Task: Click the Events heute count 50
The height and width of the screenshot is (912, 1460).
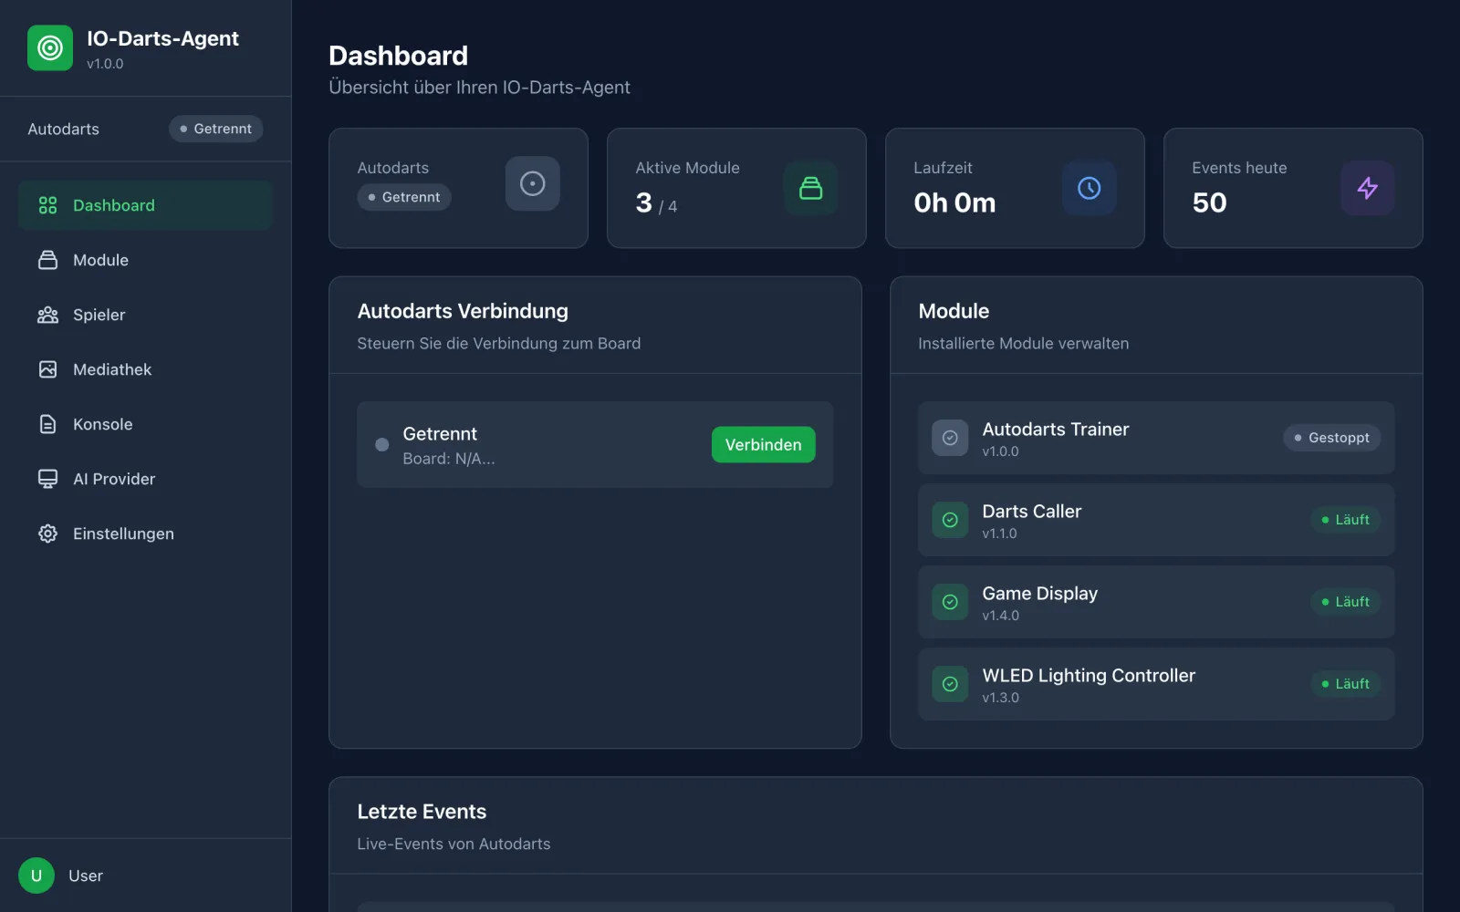Action: click(1209, 202)
